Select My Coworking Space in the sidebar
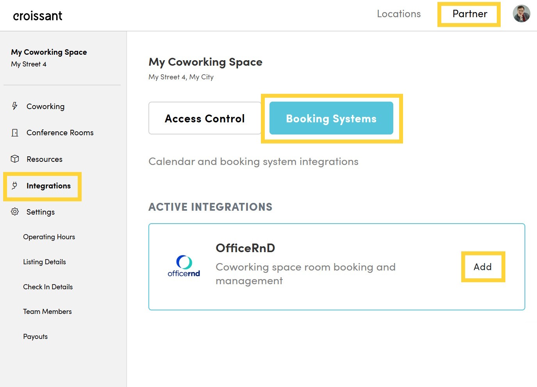 [49, 52]
